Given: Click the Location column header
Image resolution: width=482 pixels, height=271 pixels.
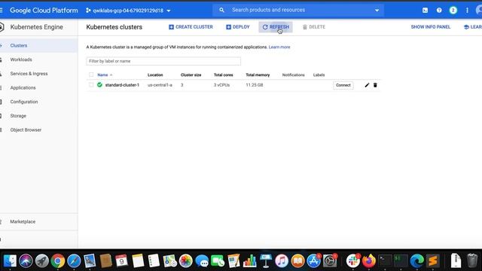Looking at the screenshot, I should pos(155,75).
